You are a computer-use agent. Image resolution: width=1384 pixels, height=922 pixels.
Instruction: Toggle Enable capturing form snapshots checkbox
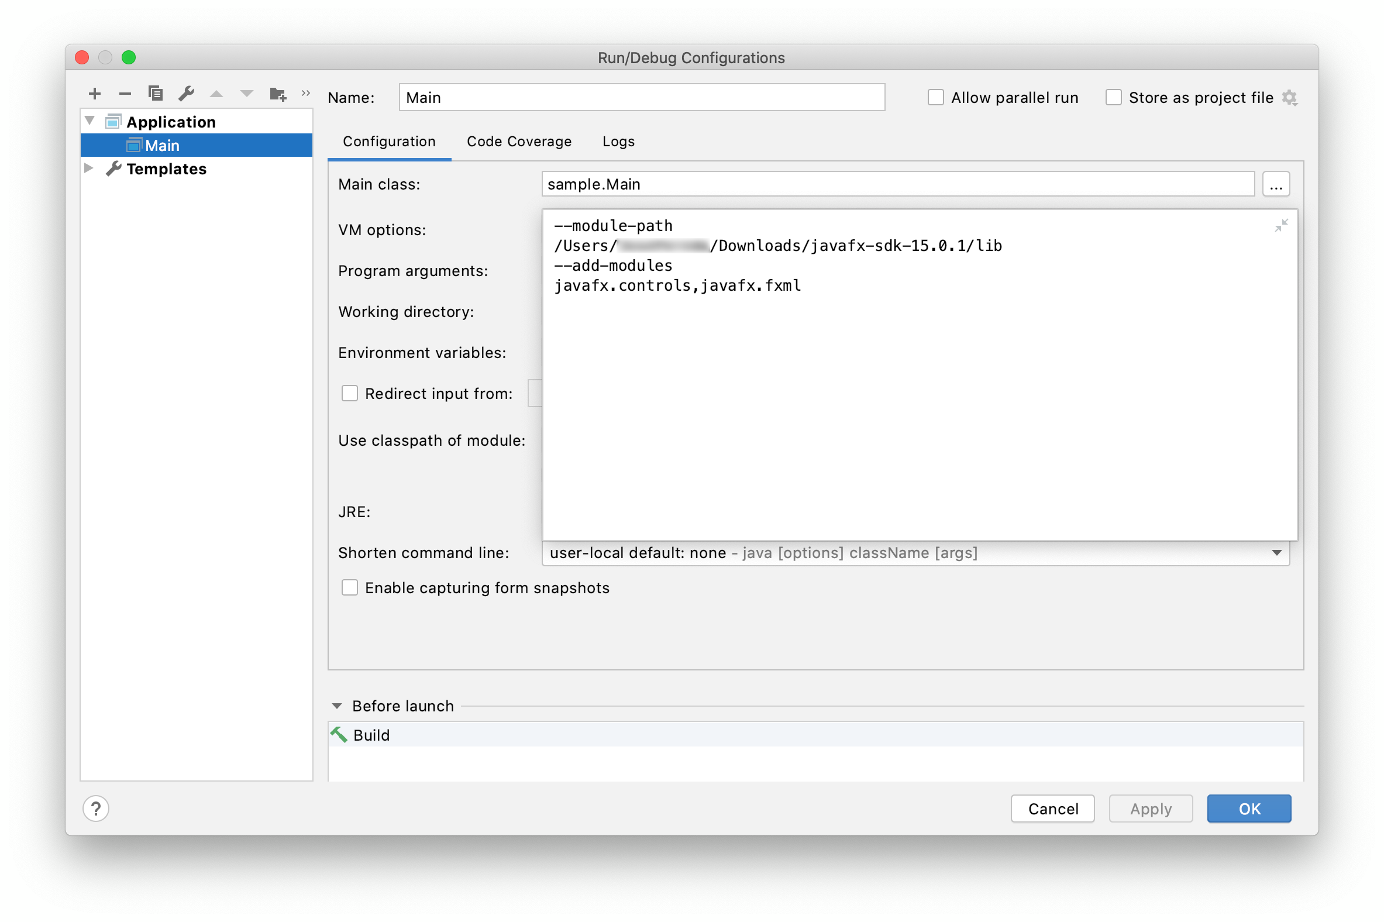tap(350, 587)
